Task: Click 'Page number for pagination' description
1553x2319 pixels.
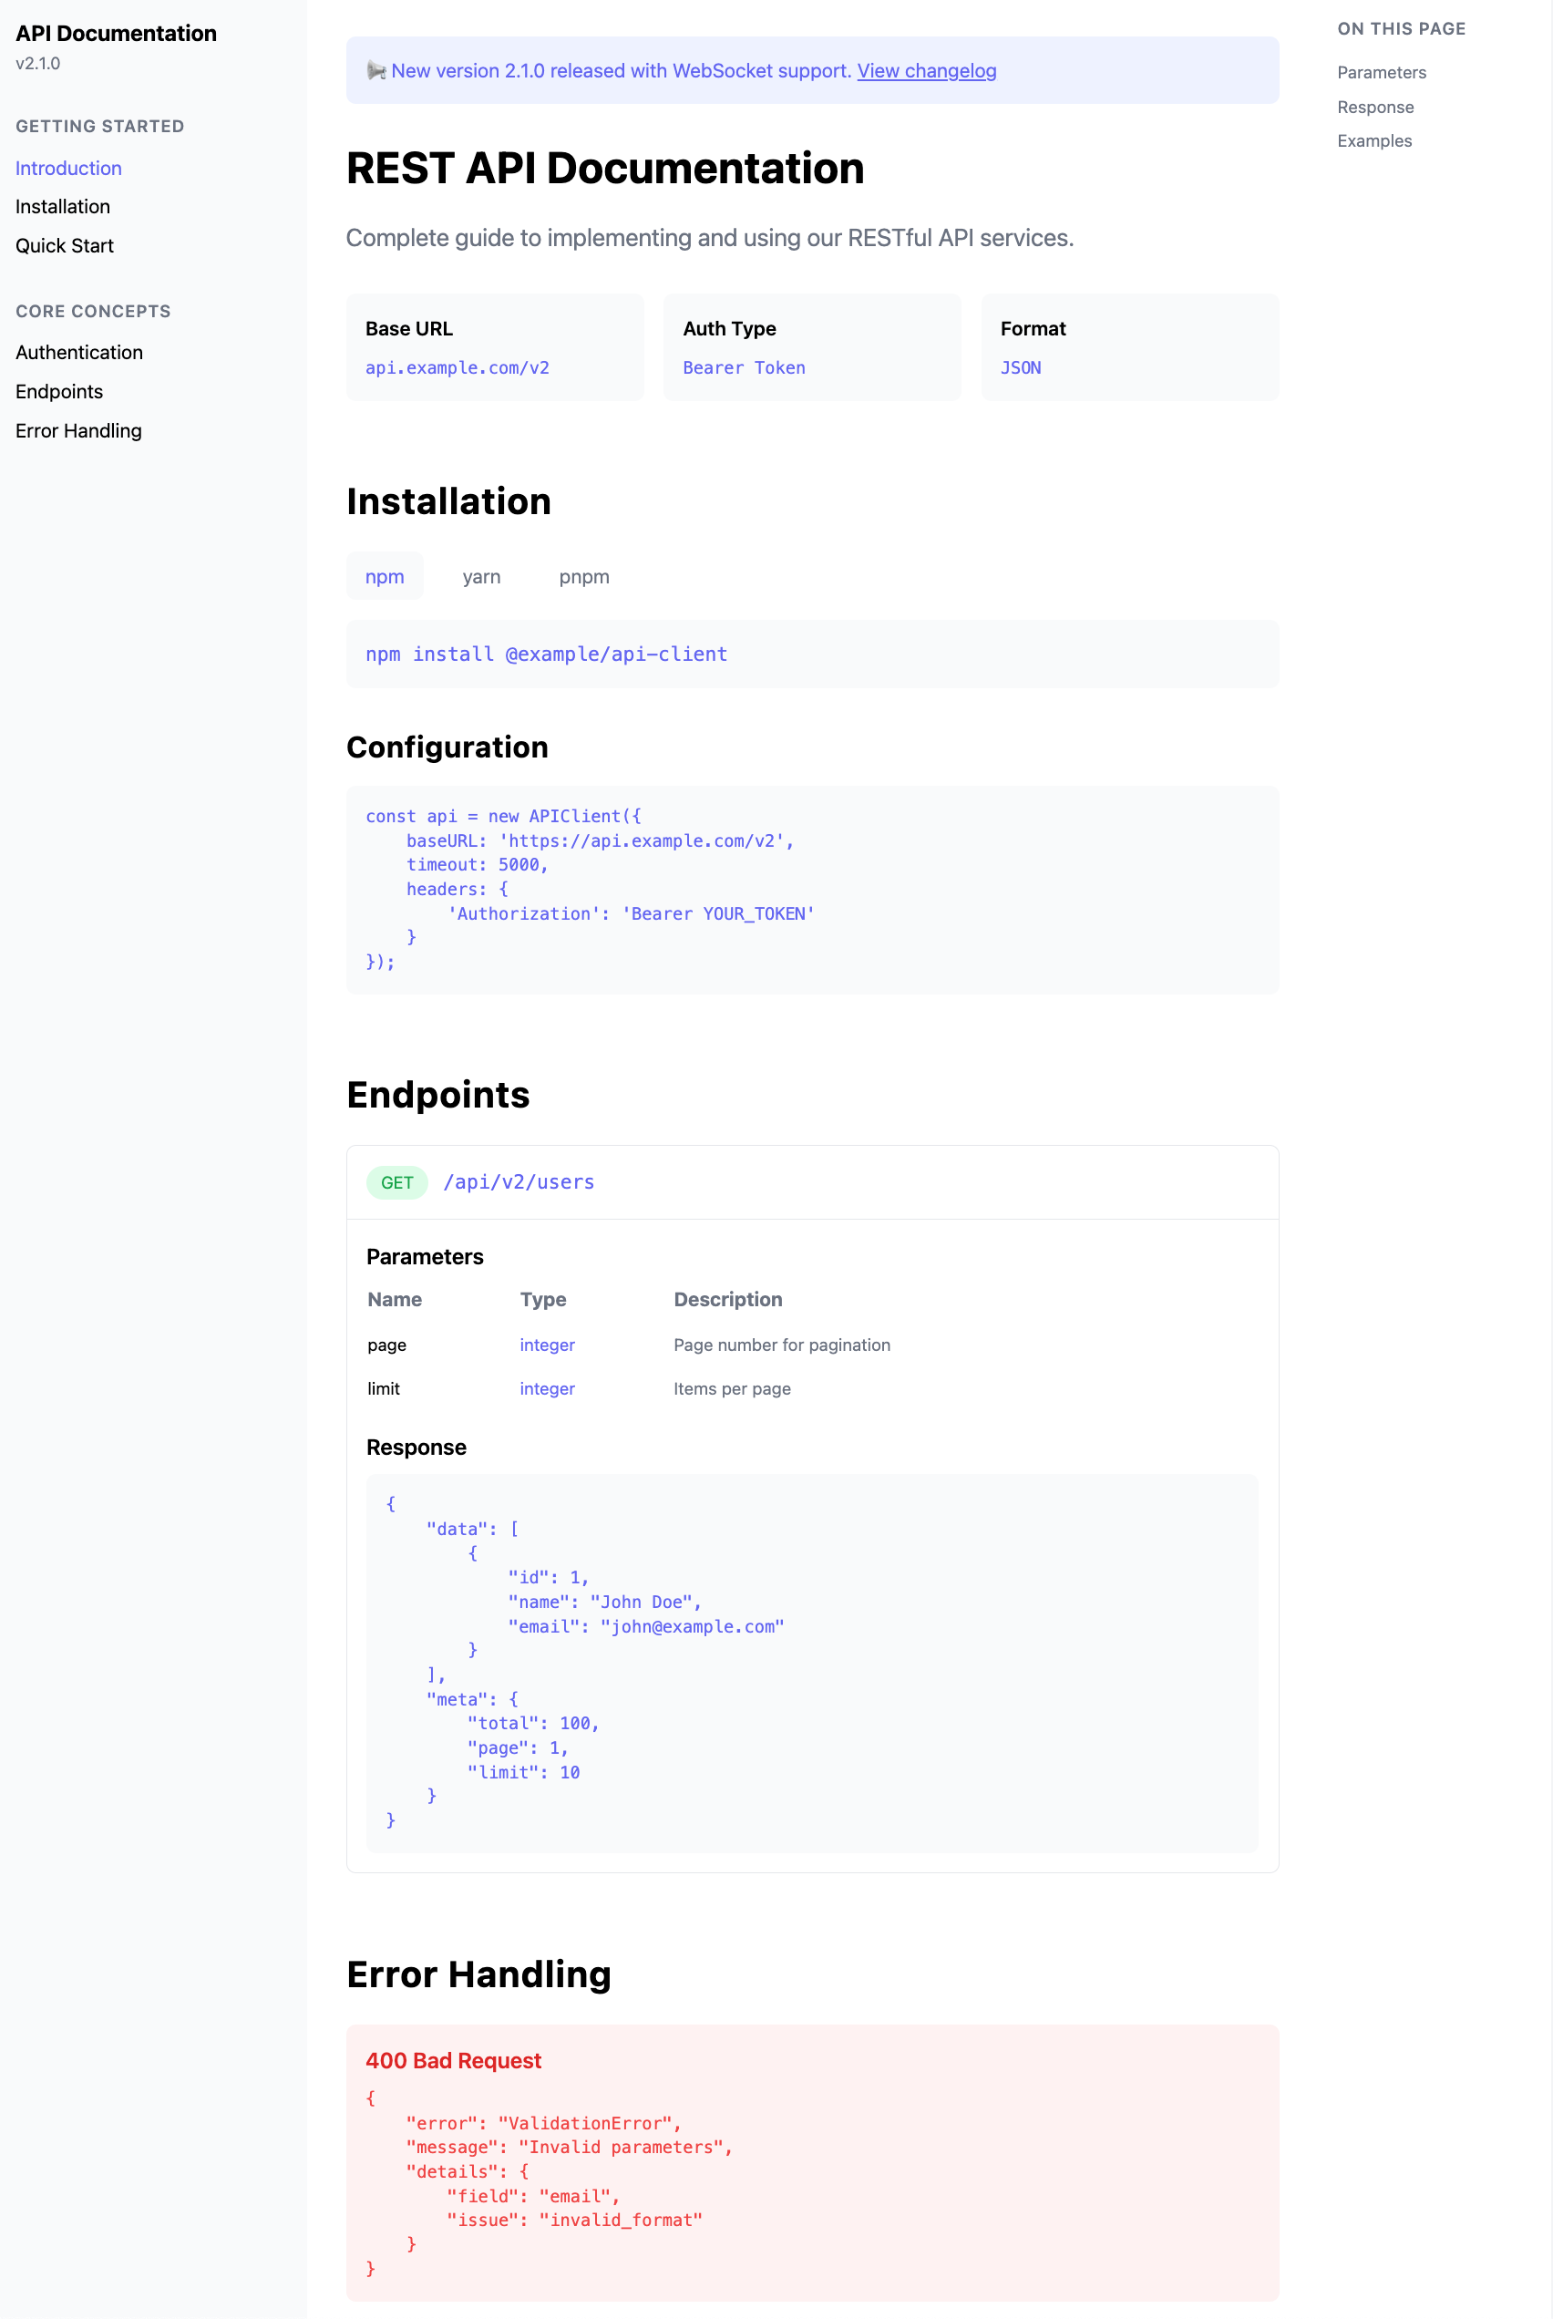Action: point(781,1345)
